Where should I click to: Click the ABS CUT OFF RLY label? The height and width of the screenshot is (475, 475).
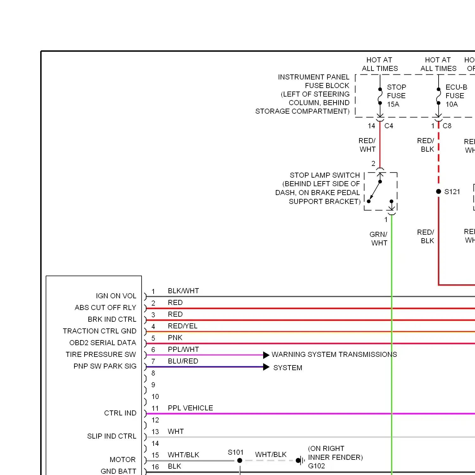click(x=105, y=307)
